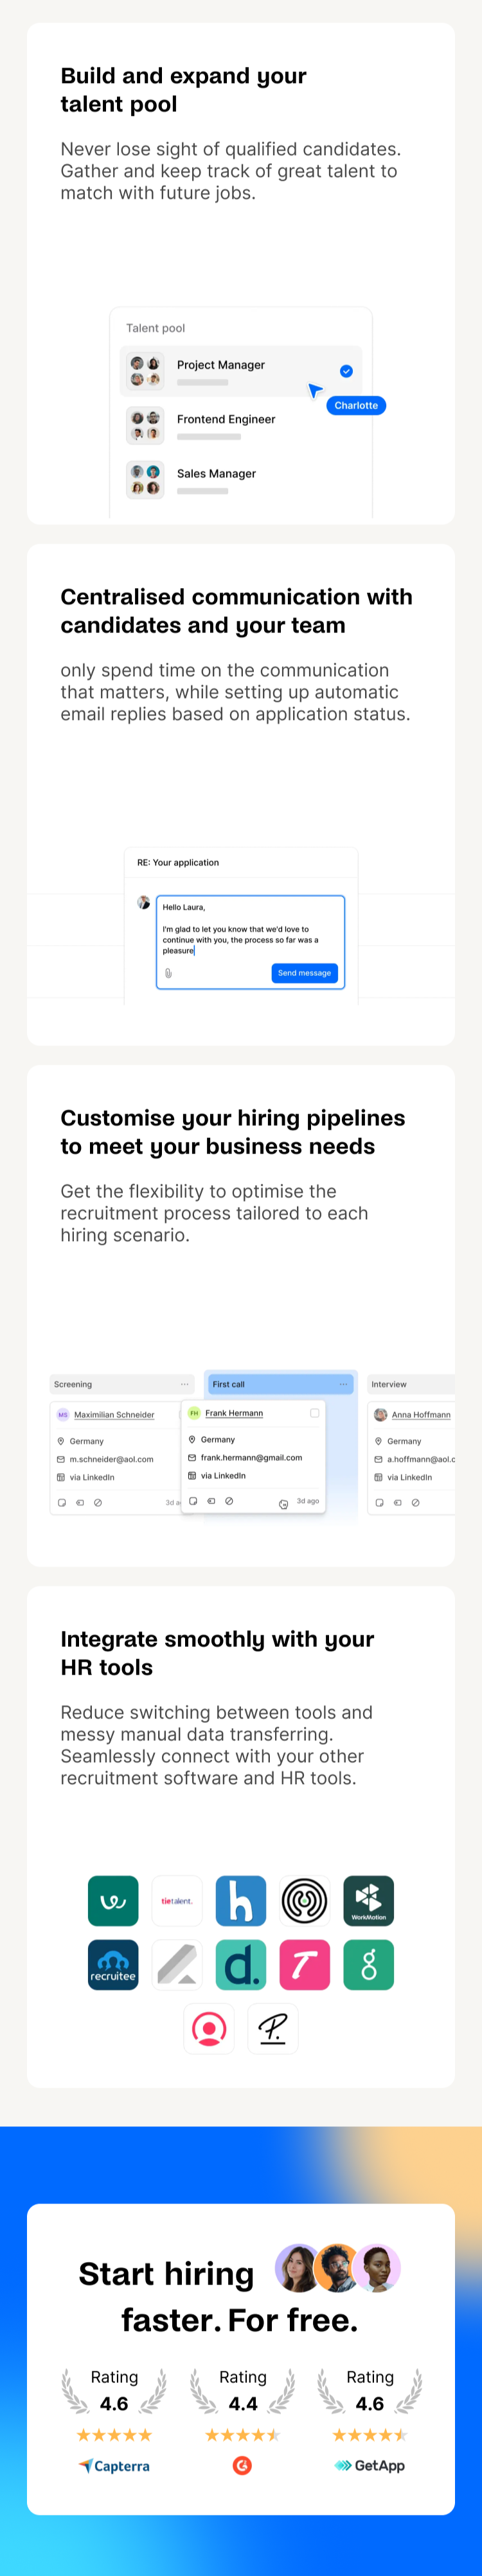The height and width of the screenshot is (2576, 482).
Task: Click Anna Hoffmann's candidate name
Action: [x=420, y=1415]
